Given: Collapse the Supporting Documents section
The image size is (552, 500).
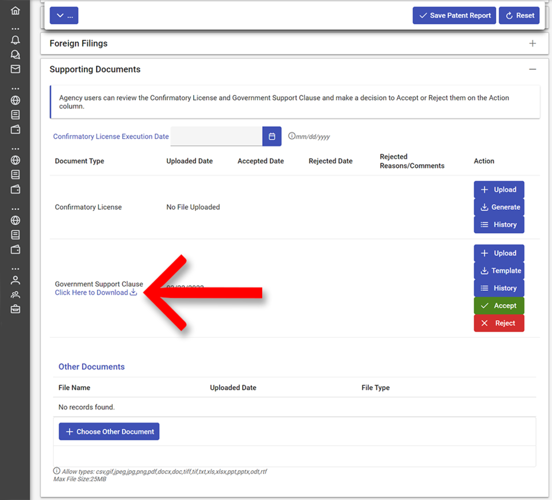Looking at the screenshot, I should coord(532,70).
